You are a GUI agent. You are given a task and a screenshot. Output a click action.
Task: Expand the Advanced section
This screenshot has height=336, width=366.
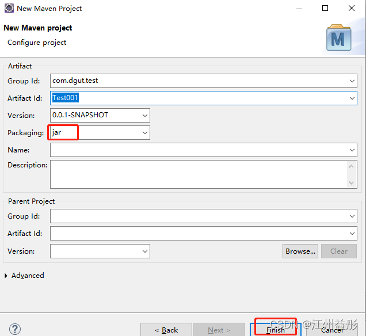point(6,276)
